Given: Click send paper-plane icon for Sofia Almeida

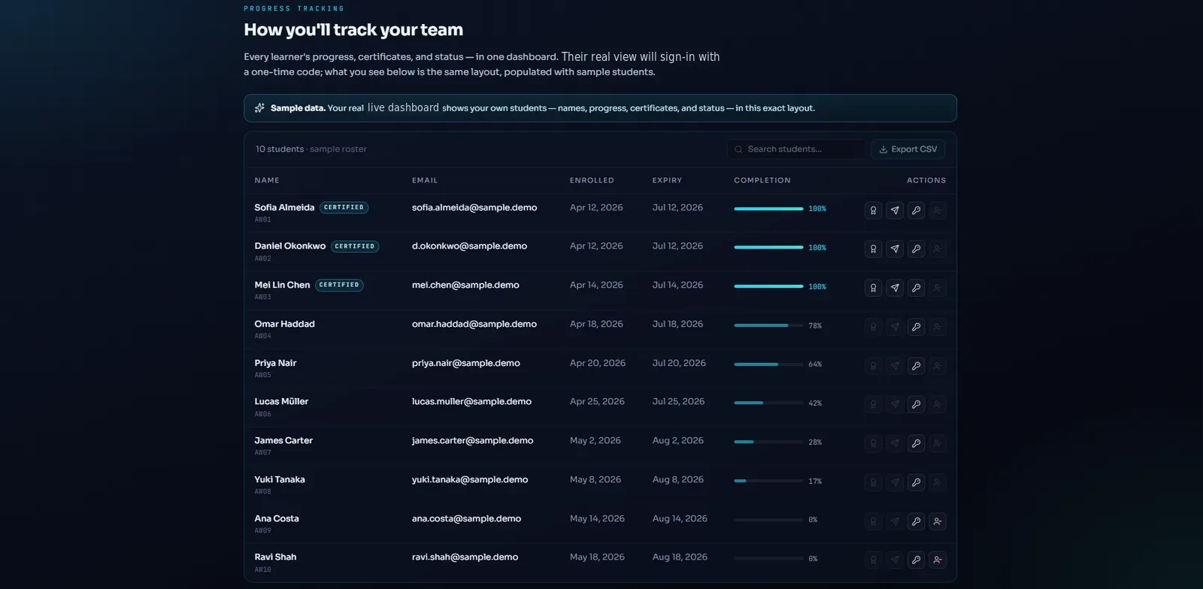Looking at the screenshot, I should pyautogui.click(x=895, y=210).
